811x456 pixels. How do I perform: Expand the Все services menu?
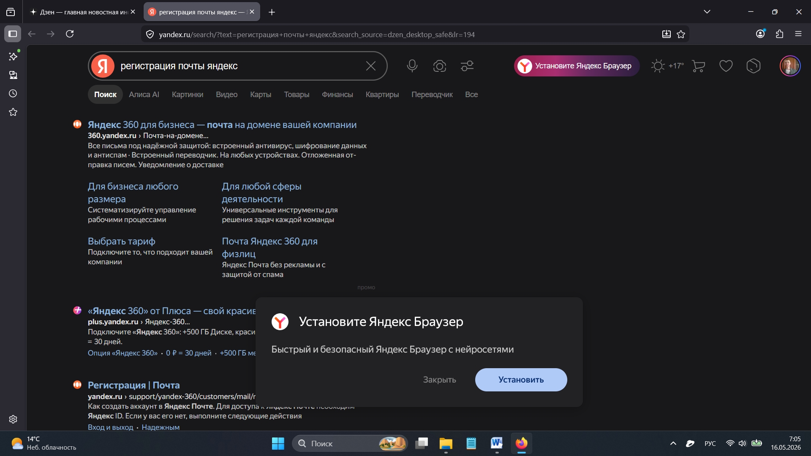tap(471, 95)
